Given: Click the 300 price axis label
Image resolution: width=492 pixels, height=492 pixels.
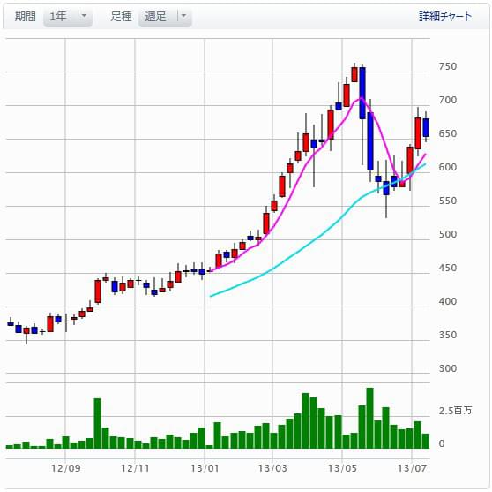Looking at the screenshot, I should point(448,368).
